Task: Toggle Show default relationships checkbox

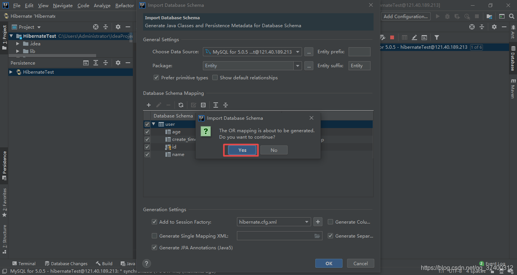Action: (x=215, y=77)
